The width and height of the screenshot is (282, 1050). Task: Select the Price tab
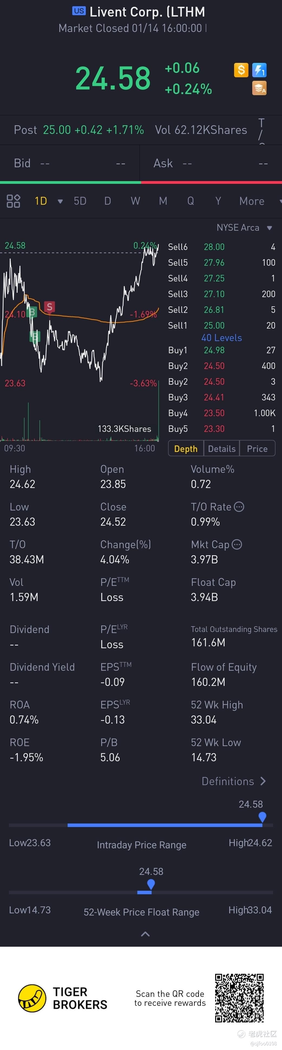click(257, 449)
